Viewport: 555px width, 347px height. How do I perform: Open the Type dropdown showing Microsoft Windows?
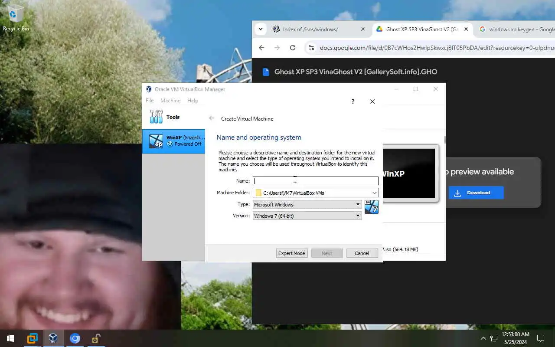(307, 204)
